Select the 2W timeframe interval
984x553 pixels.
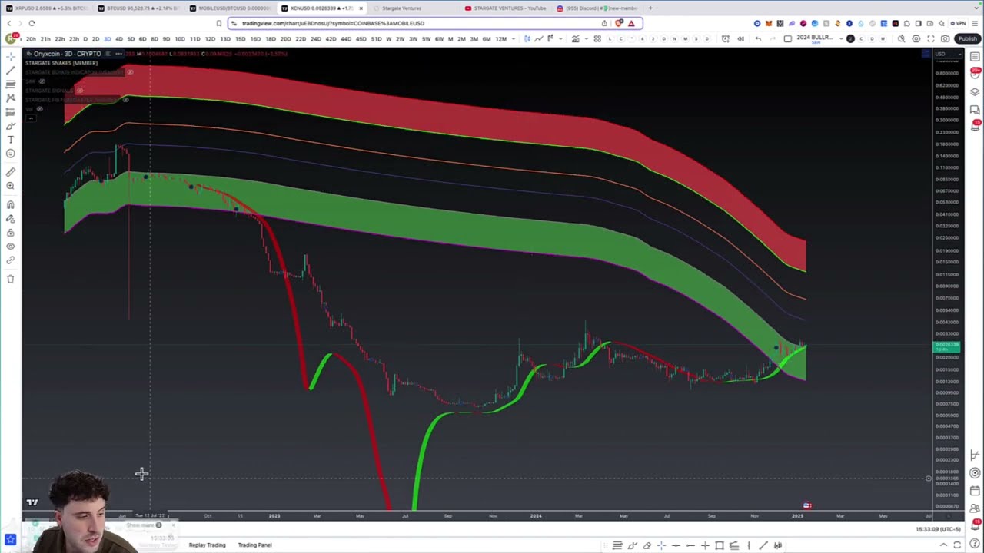tap(400, 39)
